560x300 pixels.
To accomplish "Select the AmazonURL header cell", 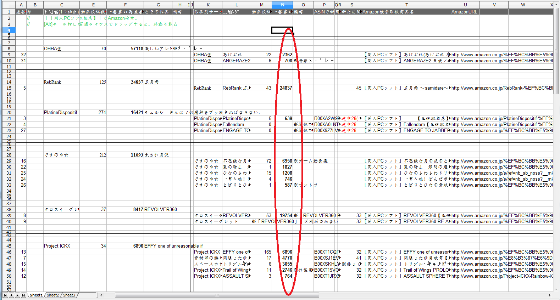I will [x=465, y=12].
